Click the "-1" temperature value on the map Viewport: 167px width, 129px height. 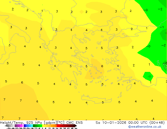coord(162,27)
